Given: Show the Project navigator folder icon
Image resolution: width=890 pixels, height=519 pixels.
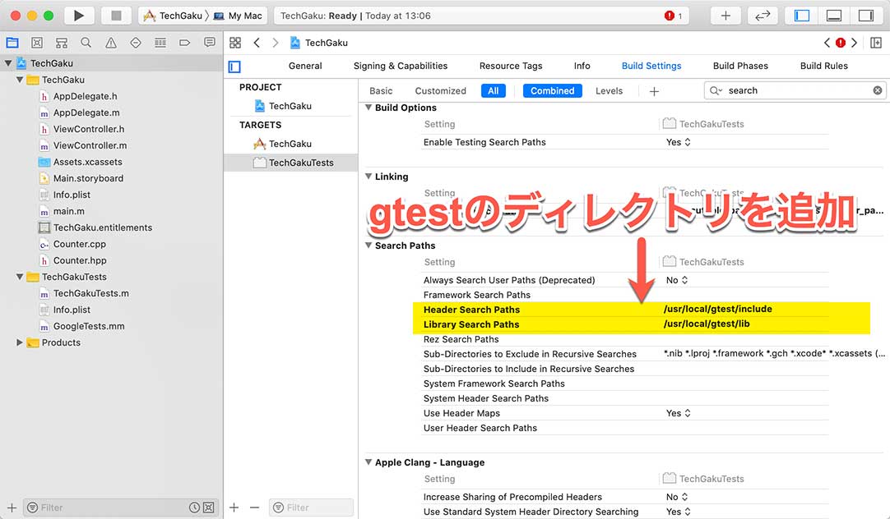Looking at the screenshot, I should [x=12, y=43].
